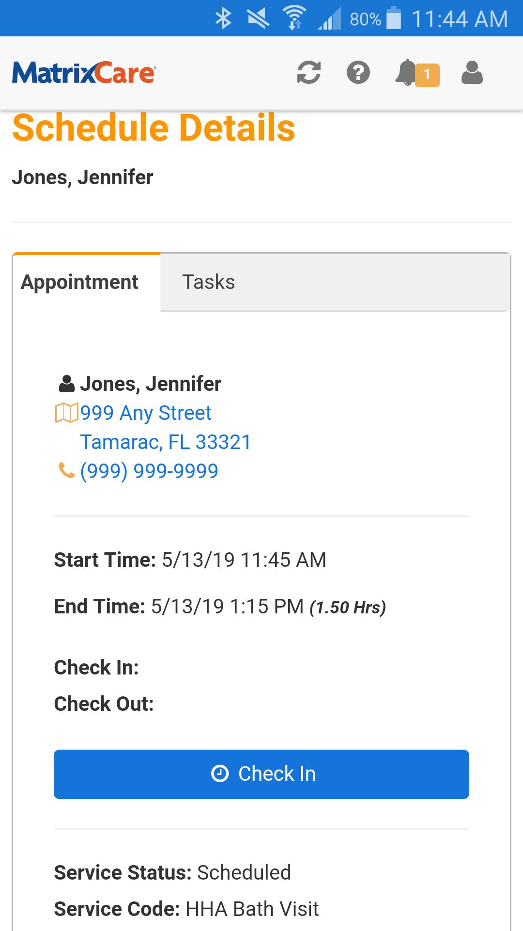Open notifications bell icon
This screenshot has width=523, height=931.
407,73
